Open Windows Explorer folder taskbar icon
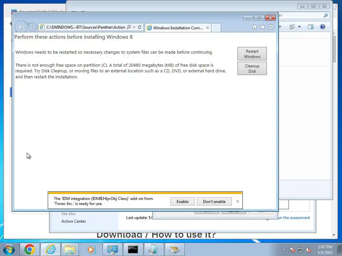Image resolution: width=342 pixels, height=256 pixels. pyautogui.click(x=70, y=249)
